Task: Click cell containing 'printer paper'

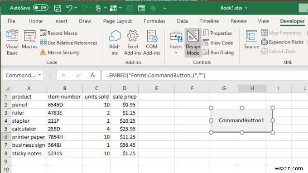Action: click(29, 137)
